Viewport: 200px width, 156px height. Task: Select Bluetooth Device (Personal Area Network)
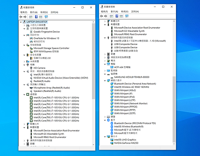click(x=135, y=84)
